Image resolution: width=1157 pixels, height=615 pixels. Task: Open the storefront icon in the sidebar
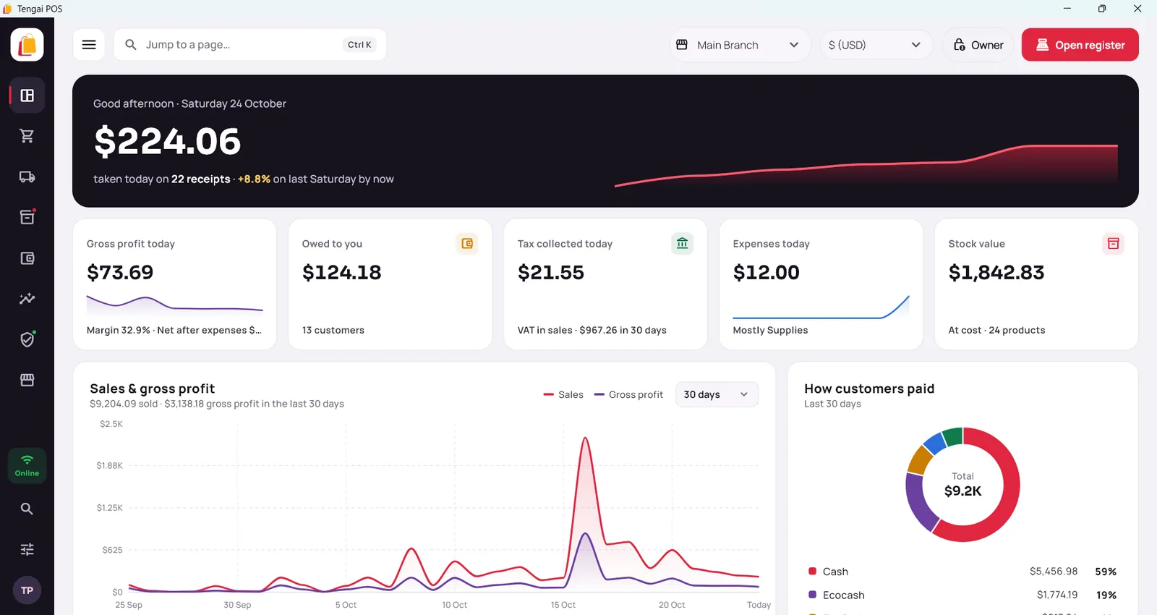click(x=27, y=380)
